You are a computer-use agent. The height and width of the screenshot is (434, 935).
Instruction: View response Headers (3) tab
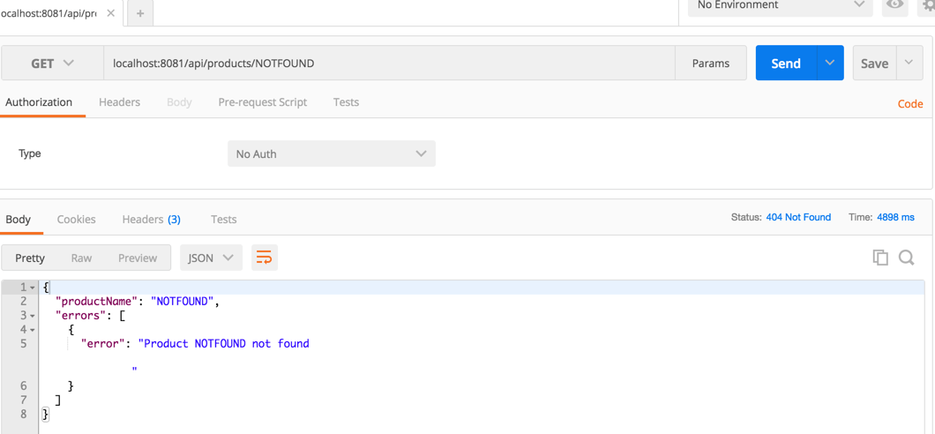coord(151,220)
